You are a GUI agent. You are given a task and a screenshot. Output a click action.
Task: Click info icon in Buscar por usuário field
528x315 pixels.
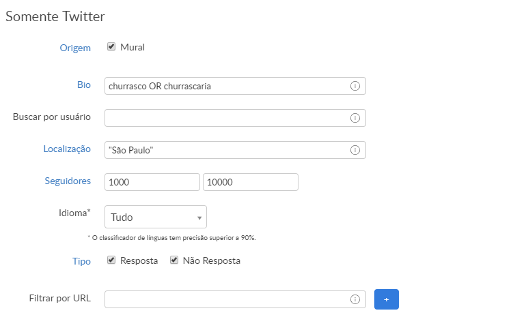click(355, 118)
